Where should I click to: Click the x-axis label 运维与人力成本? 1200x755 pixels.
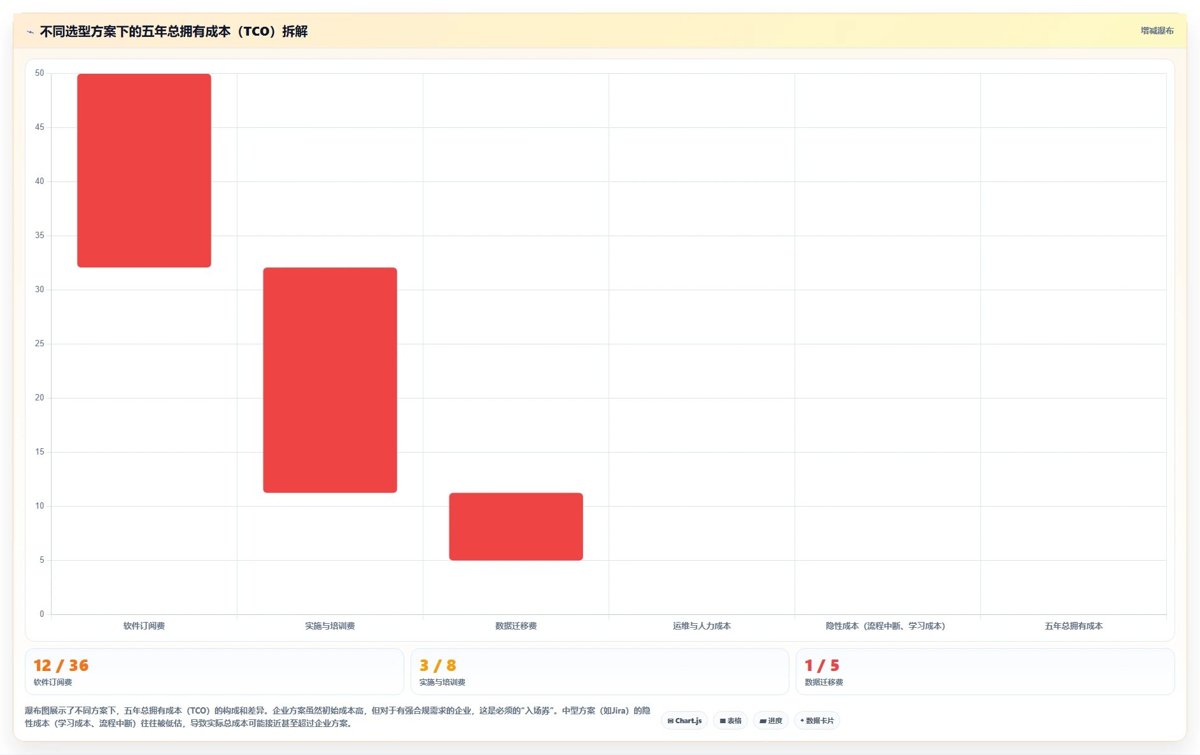(702, 626)
